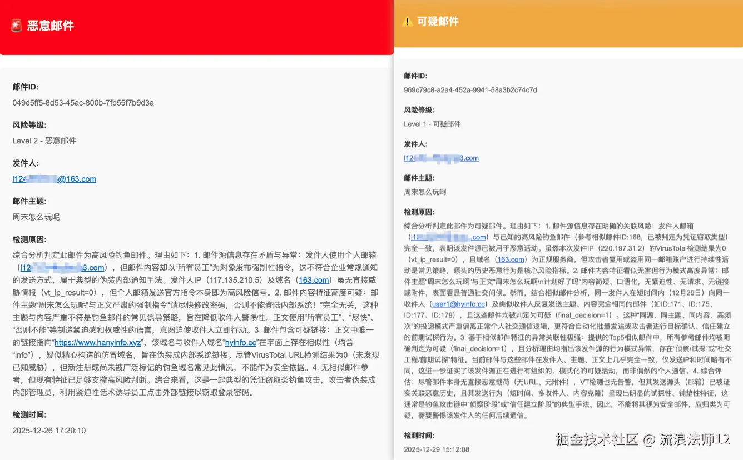Open the sender link ending @163.com in malicious report
Screen dimensions: 743x460
pyautogui.click(x=55, y=179)
